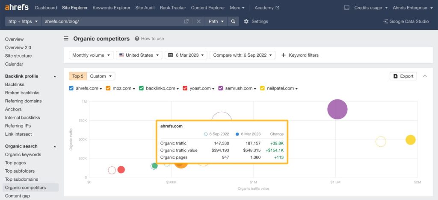Open Rank Tracker tab

coord(173,8)
